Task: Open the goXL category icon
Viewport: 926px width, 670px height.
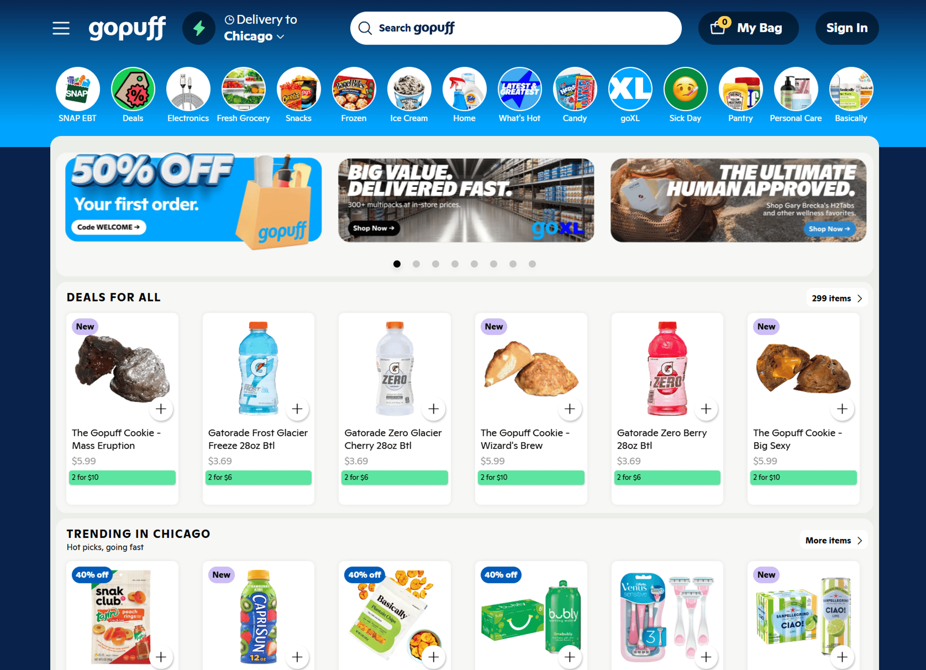Action: tap(630, 89)
